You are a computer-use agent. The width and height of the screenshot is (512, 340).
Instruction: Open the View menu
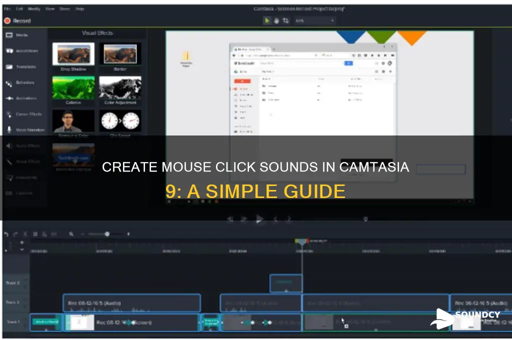pyautogui.click(x=50, y=9)
